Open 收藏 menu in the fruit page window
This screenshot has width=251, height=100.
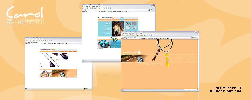(94, 6)
